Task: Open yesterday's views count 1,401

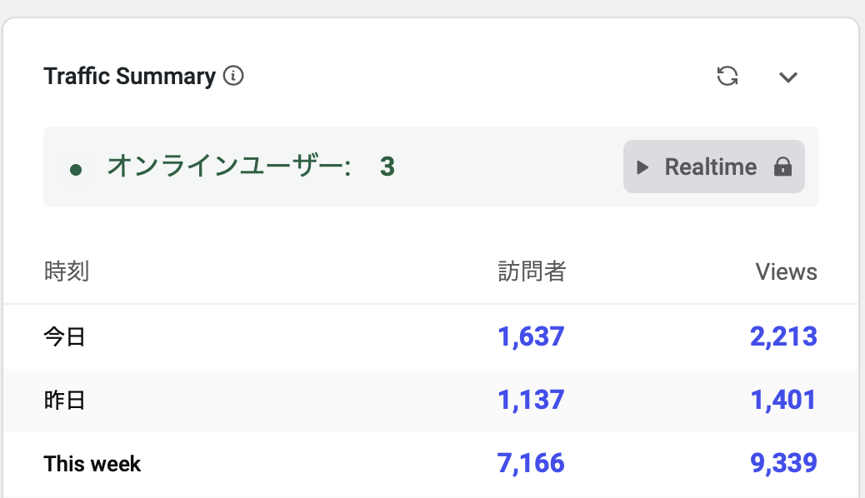Action: click(x=783, y=400)
